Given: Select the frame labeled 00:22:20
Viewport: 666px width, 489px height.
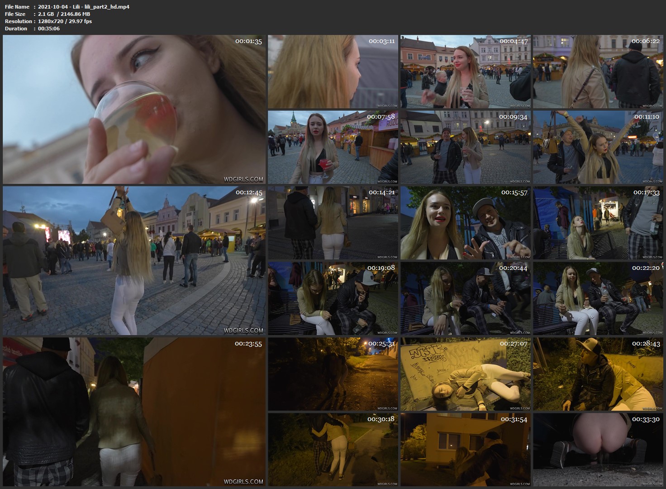Looking at the screenshot, I should pos(598,298).
